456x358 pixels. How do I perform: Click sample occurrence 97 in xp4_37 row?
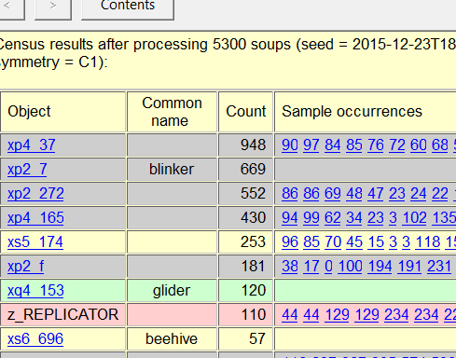pyautogui.click(x=311, y=145)
